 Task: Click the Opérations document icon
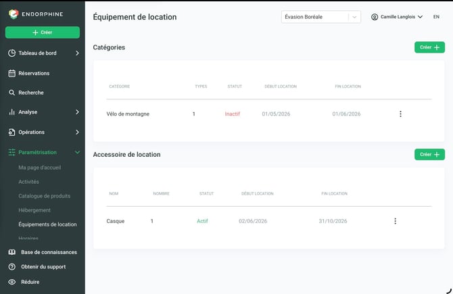[x=12, y=132]
